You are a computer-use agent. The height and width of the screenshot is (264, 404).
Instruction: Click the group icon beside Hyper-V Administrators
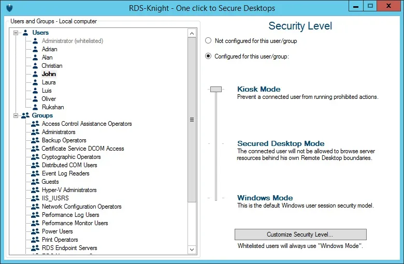pos(35,190)
